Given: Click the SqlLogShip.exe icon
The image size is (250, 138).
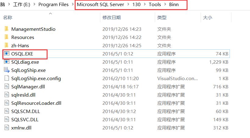Looking at the screenshot, I should pyautogui.click(x=7, y=70).
